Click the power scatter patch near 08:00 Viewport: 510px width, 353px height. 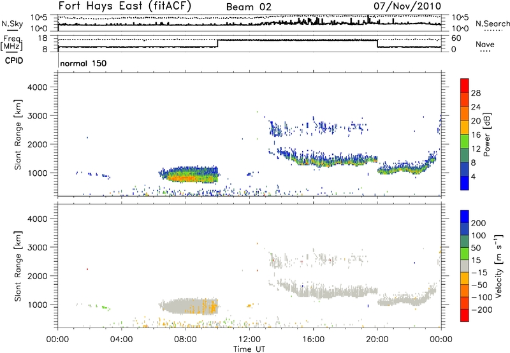tap(190, 175)
